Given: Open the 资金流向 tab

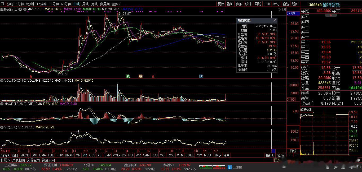Looking at the screenshot, I should tap(48, 160).
